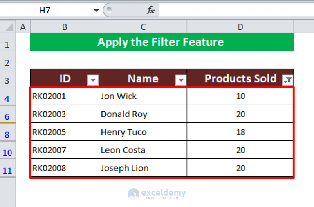This screenshot has height=207, width=314.
Task: Select filtered row 4 header
Action: (8, 96)
